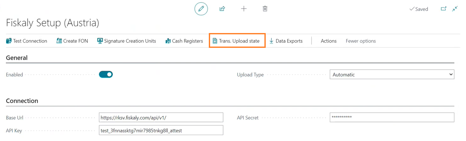Click the API Key label
This screenshot has width=466, height=141.
click(x=14, y=130)
